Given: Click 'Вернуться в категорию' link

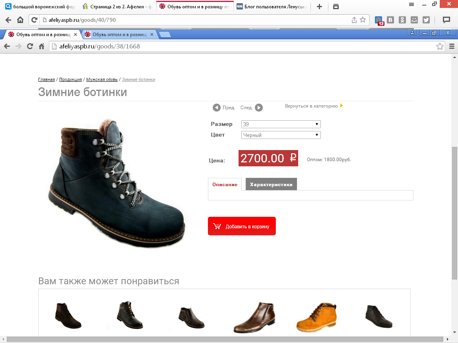Looking at the screenshot, I should (311, 106).
